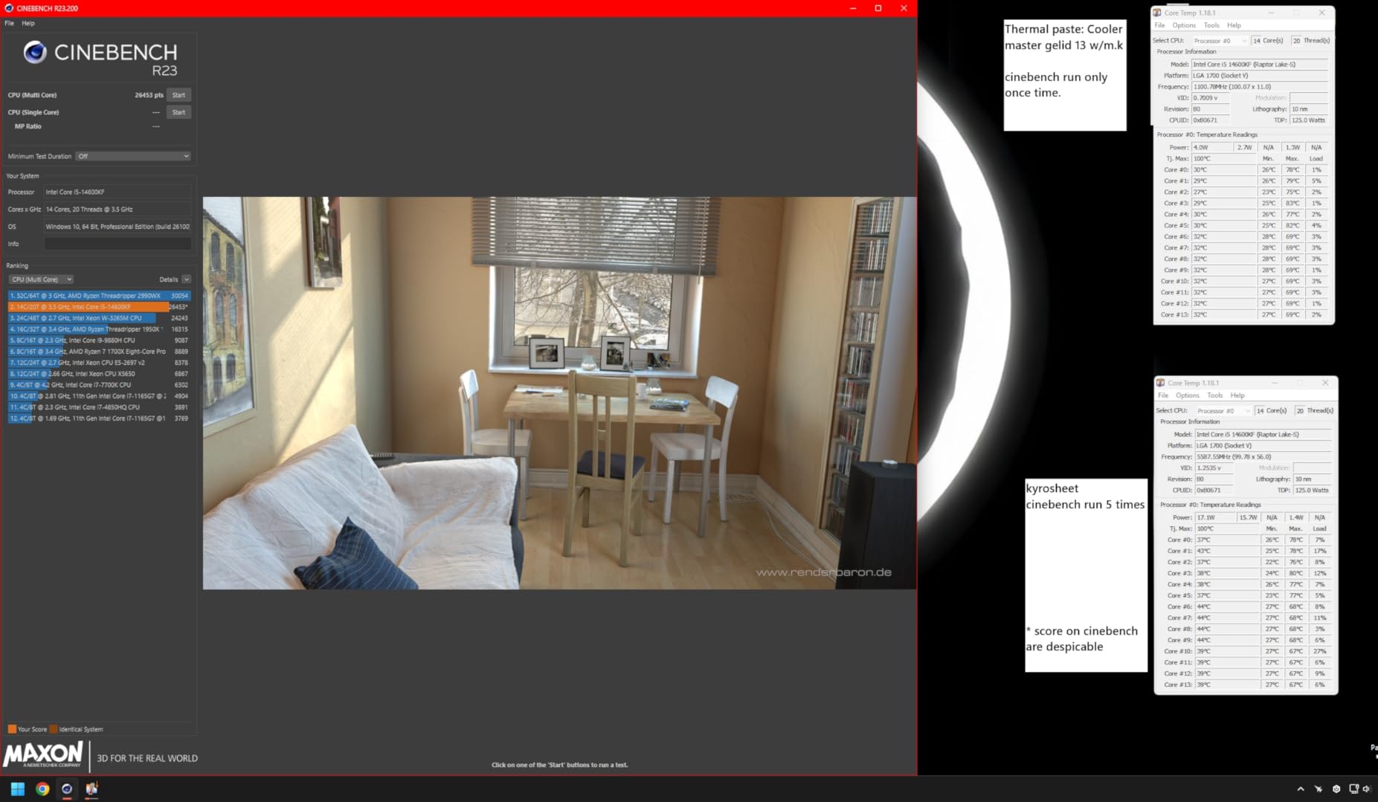Click the Frequency value 1100.78MHz in Core Temp
Image resolution: width=1378 pixels, height=802 pixels.
tap(1260, 87)
